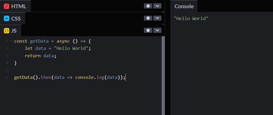
Task: Click the blue CSS asterisk icon
Action: coord(7,18)
